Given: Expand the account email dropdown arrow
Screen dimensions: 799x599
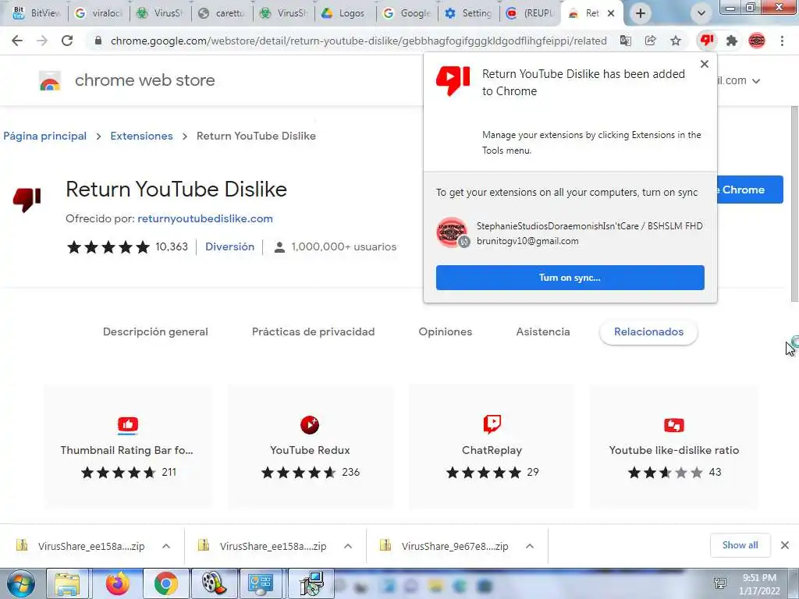Looking at the screenshot, I should 756,81.
